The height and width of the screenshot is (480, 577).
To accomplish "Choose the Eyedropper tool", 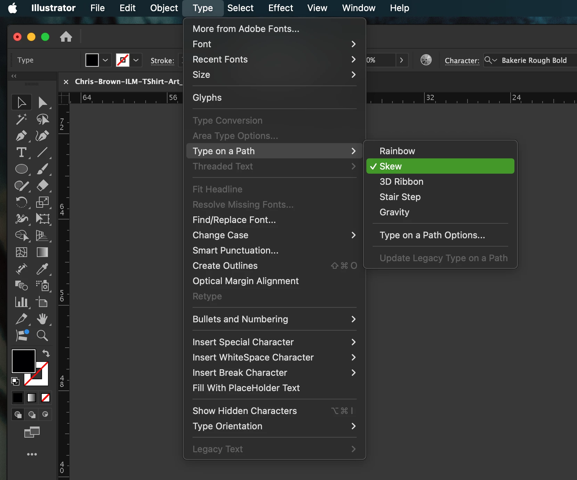I will point(42,269).
